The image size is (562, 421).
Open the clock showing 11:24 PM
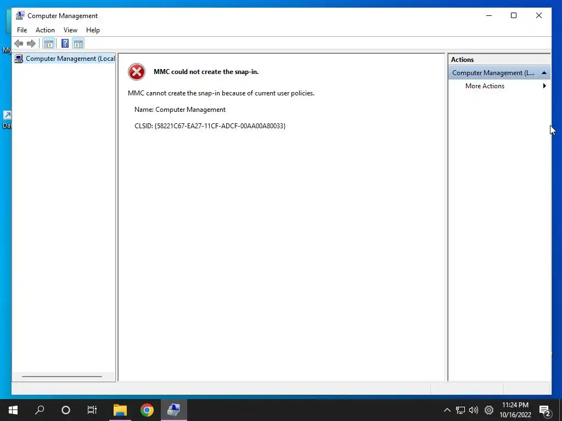click(515, 410)
